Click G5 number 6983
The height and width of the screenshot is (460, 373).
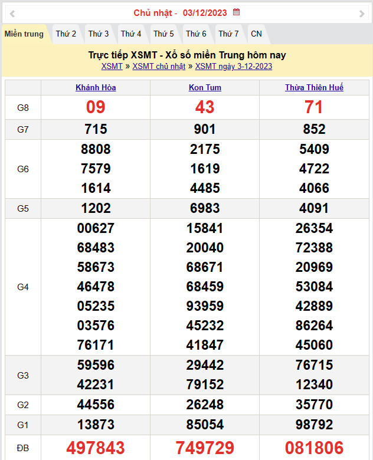[x=205, y=208]
